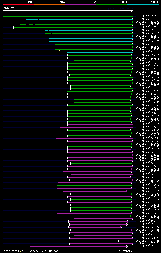Click the cyan alignment bar of UniRef100_Q2HUI2
This screenshot has height=253, width=161.
pos(79,19)
